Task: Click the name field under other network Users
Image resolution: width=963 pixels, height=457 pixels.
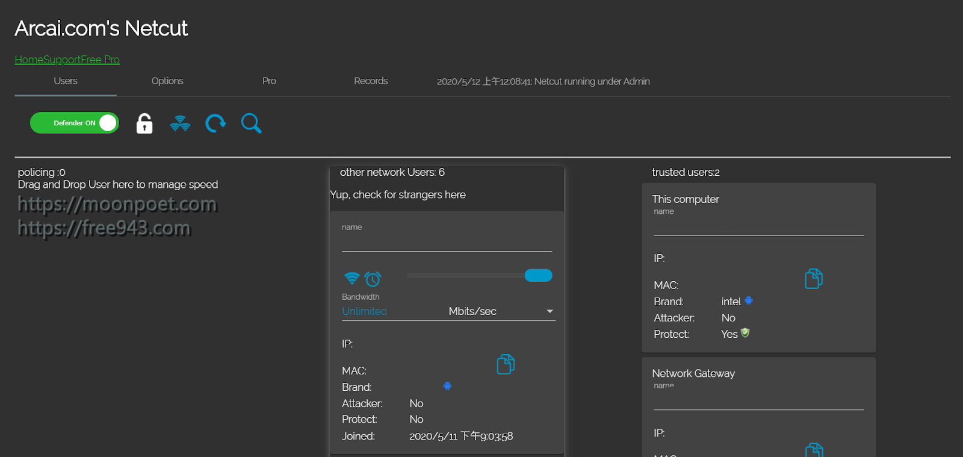Action: [447, 242]
